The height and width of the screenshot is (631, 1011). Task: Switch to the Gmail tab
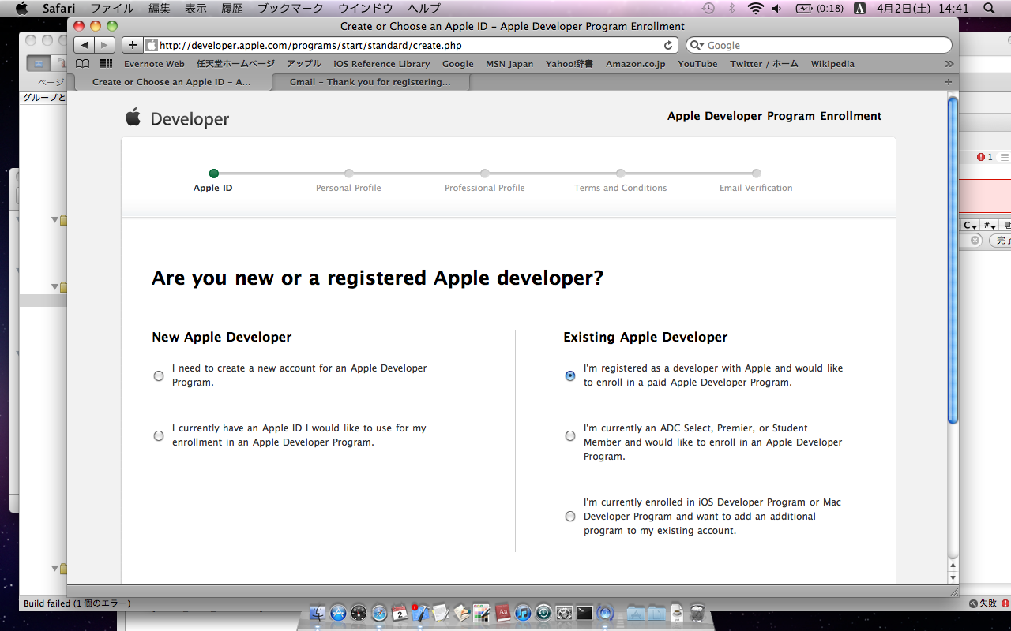[x=370, y=82]
